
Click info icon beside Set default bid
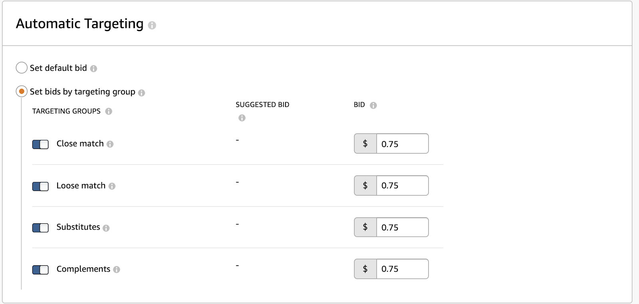(x=93, y=69)
